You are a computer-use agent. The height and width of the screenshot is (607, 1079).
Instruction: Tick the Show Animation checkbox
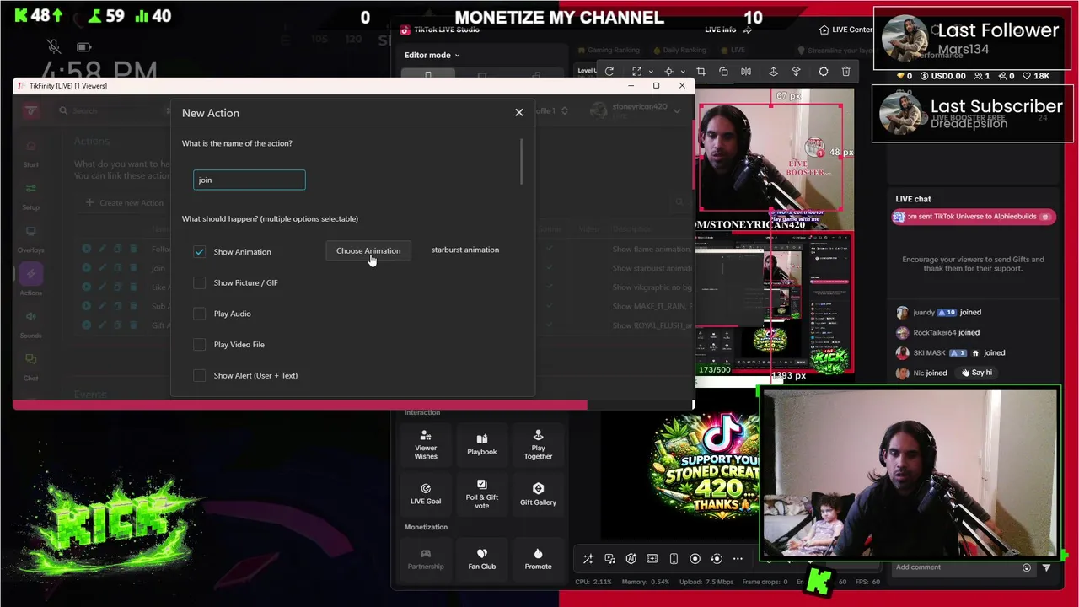point(199,251)
